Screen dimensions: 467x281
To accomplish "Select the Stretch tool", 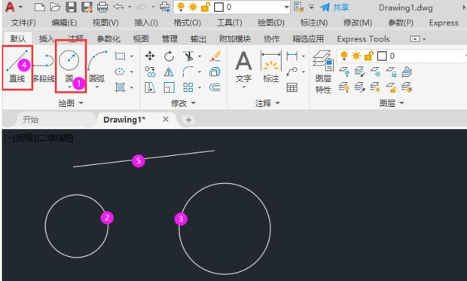I will pos(150,87).
